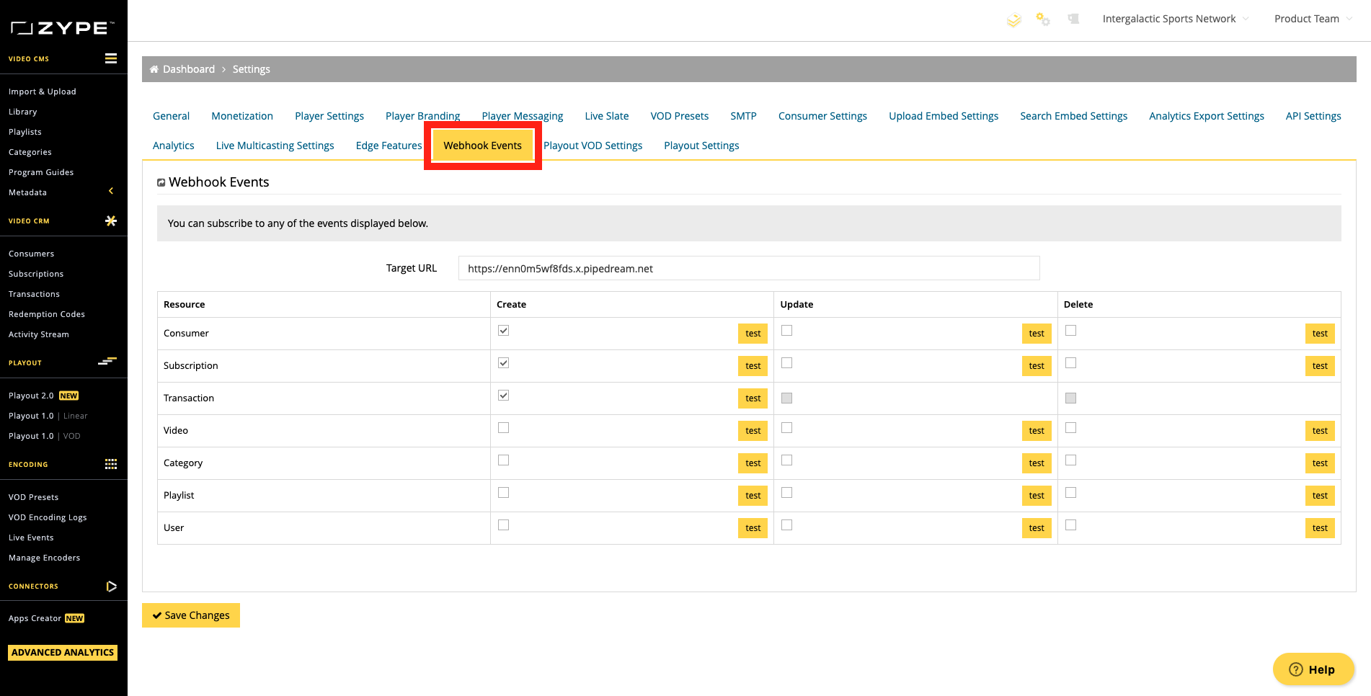Check Video Delete checkbox
This screenshot has width=1371, height=696.
pos(1070,428)
